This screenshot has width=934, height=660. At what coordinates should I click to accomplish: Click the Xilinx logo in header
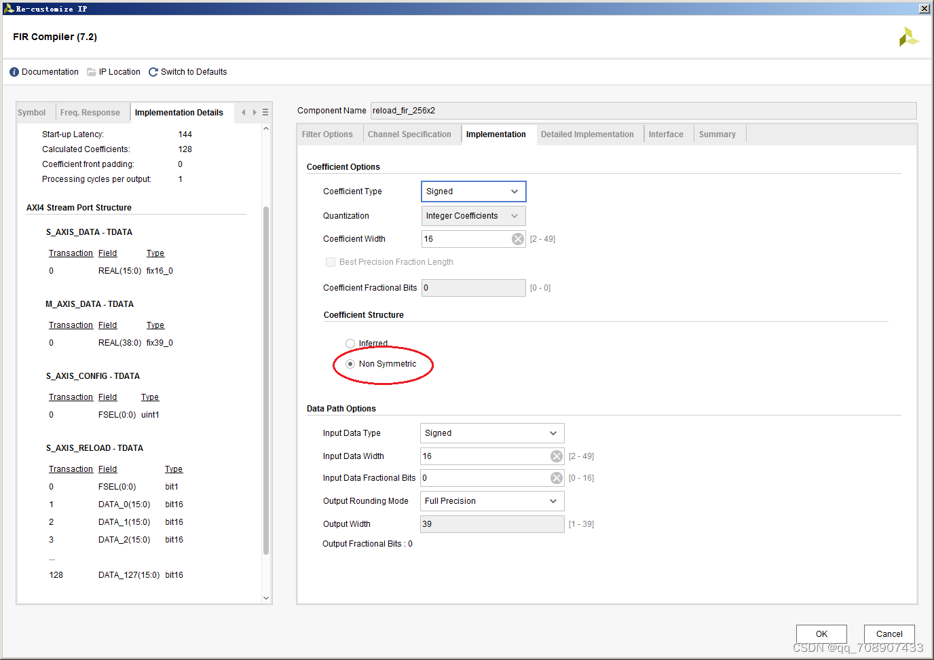[908, 37]
